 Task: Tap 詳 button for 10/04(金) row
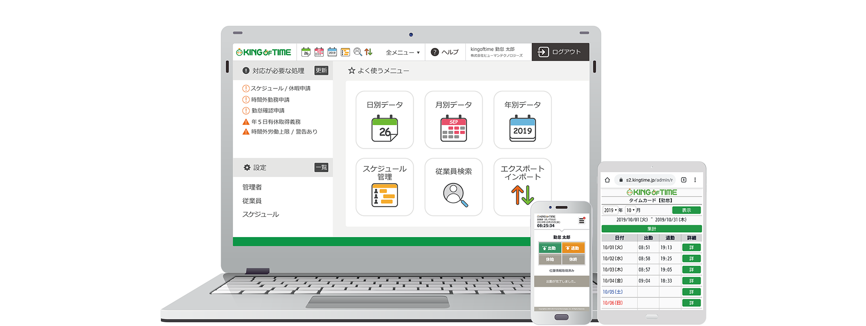click(691, 281)
